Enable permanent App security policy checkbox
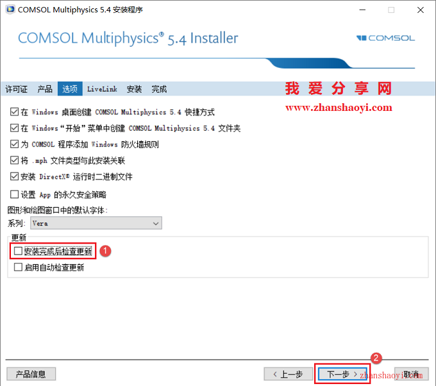The height and width of the screenshot is (386, 436). [x=14, y=194]
